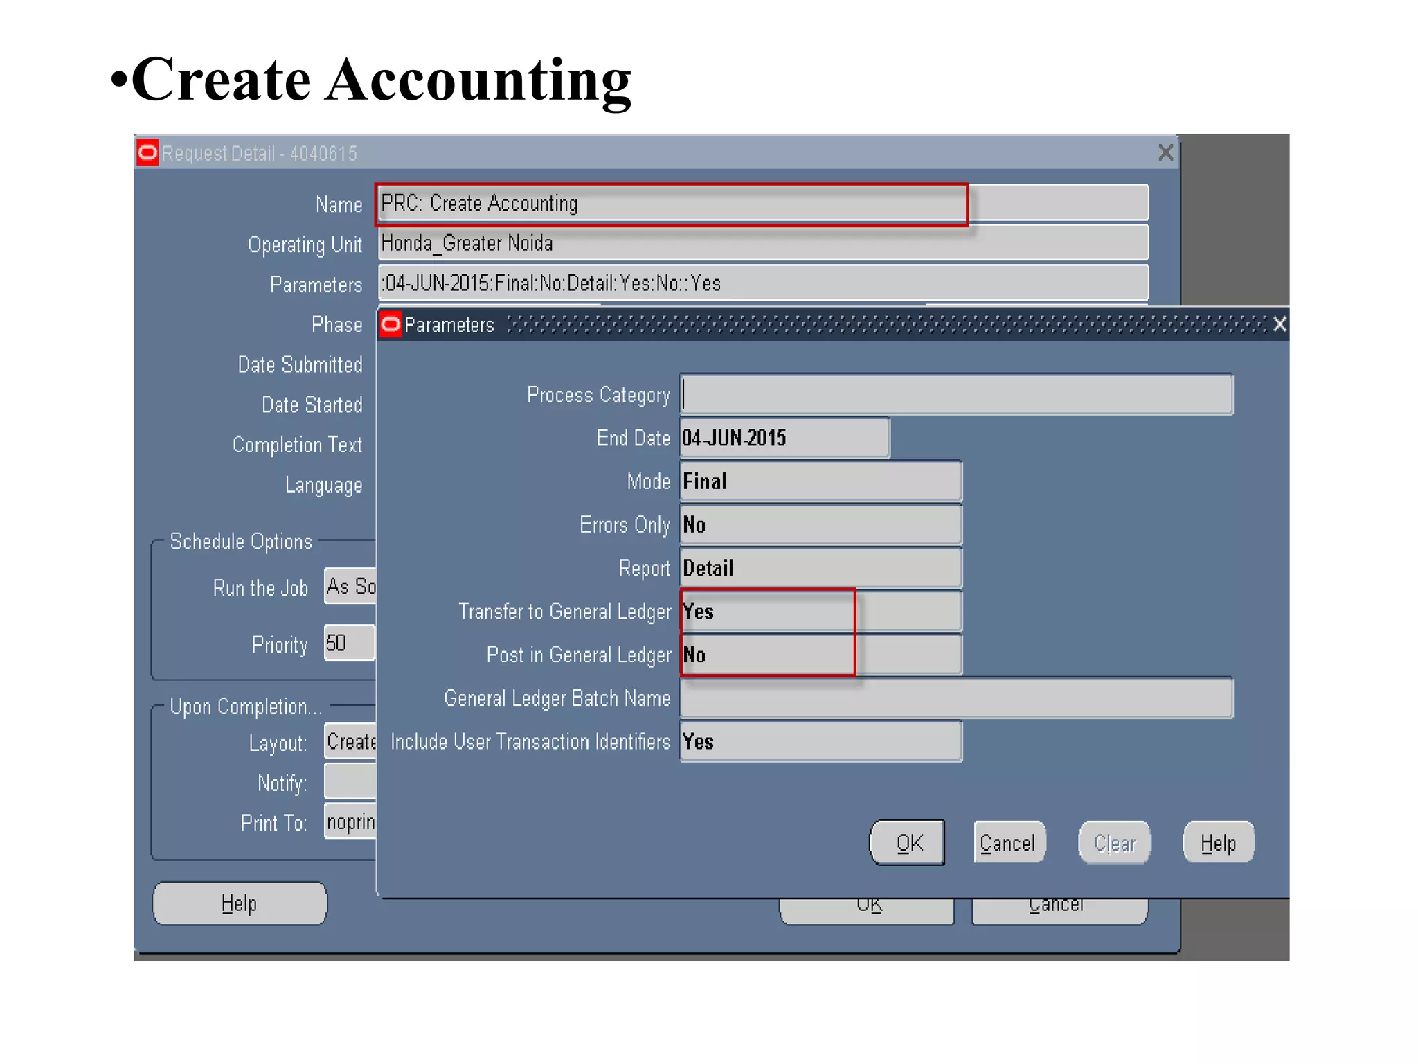Click the Errors Only field
The image size is (1418, 1064).
coord(821,525)
